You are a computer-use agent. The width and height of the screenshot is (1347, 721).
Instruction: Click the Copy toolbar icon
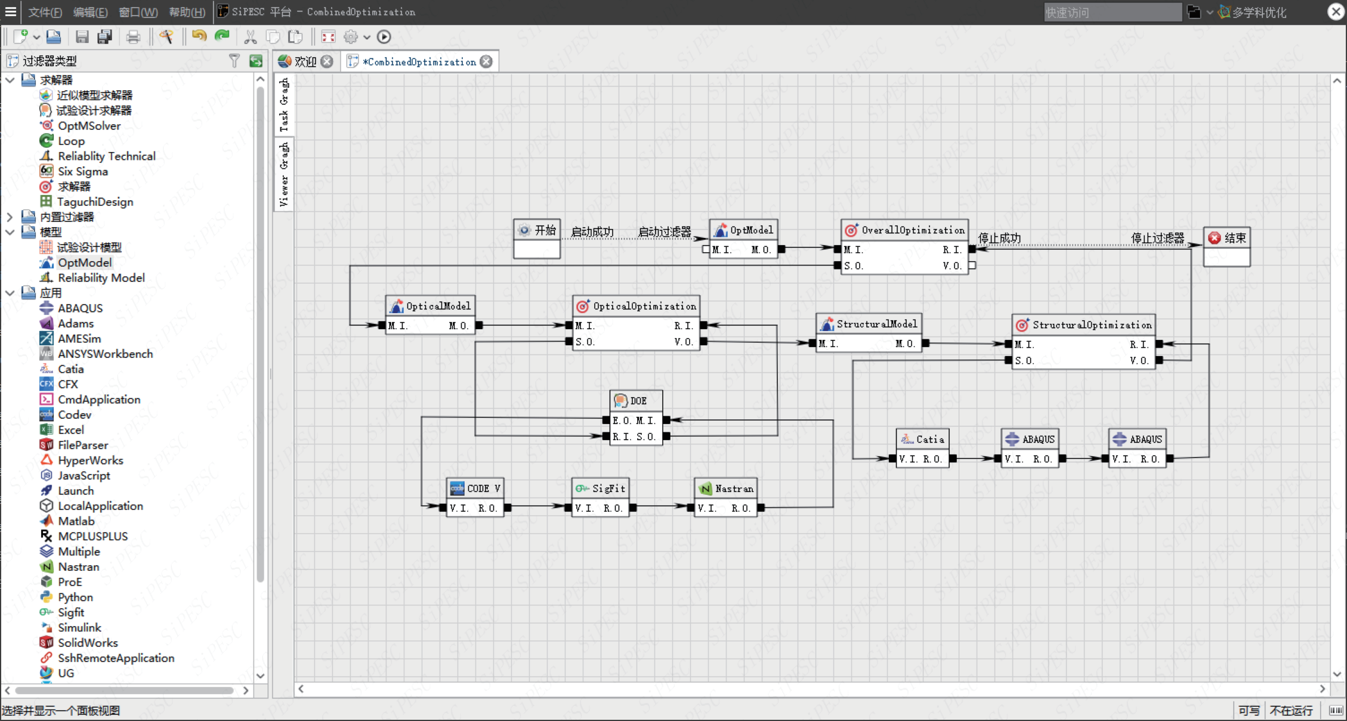coord(273,37)
